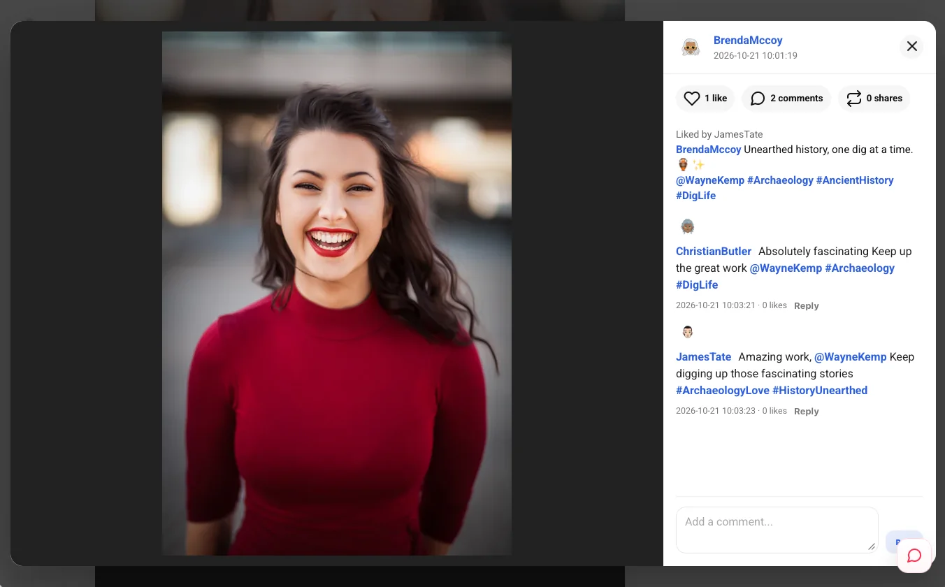Click BrendaMccoy's avatar in the post header
The width and height of the screenshot is (945, 587).
point(691,48)
